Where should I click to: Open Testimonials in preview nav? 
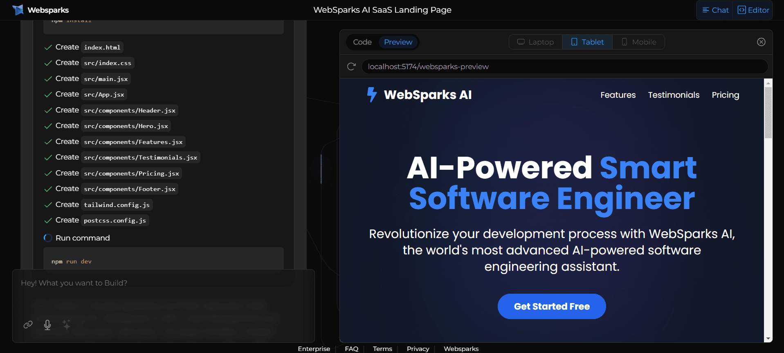click(674, 95)
